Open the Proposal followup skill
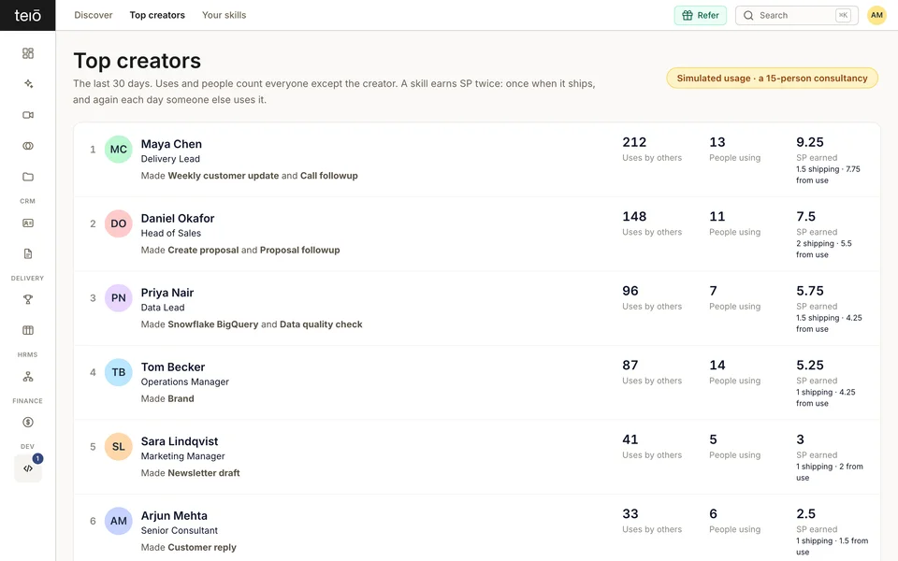This screenshot has width=898, height=561. coord(300,251)
